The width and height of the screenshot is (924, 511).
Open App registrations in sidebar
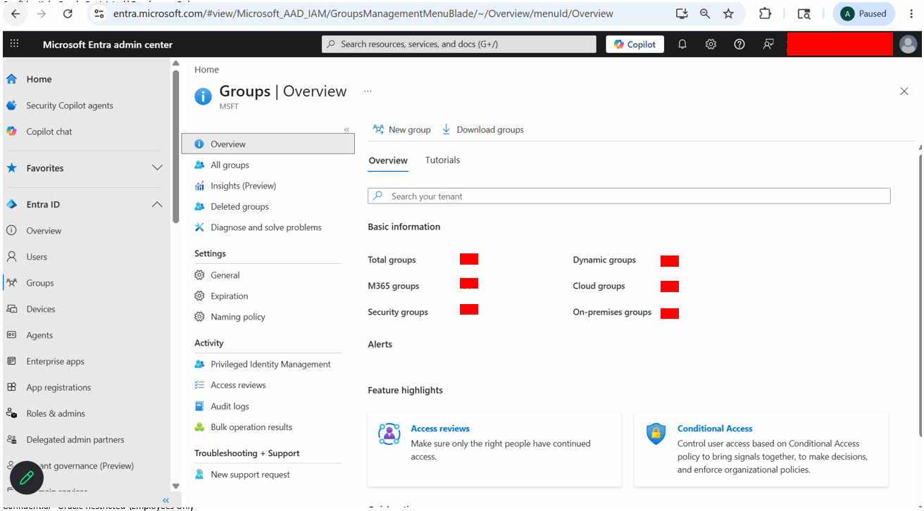[x=58, y=387]
